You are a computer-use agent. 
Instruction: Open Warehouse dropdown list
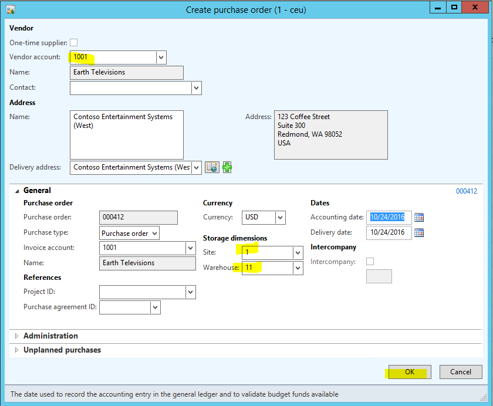(298, 268)
